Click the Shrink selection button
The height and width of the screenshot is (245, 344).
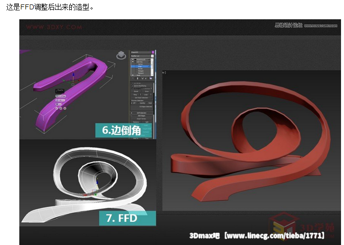[136, 91]
